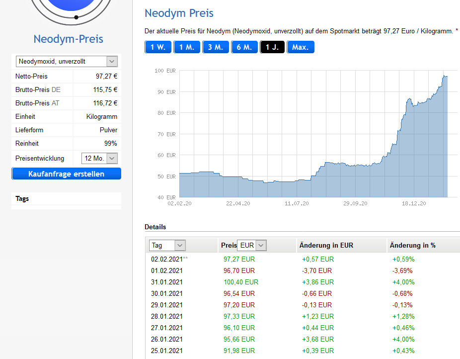Viewport: 460px width, 359px height.
Task: Click the +3,68 EUR change cell
Action: [x=318, y=339]
